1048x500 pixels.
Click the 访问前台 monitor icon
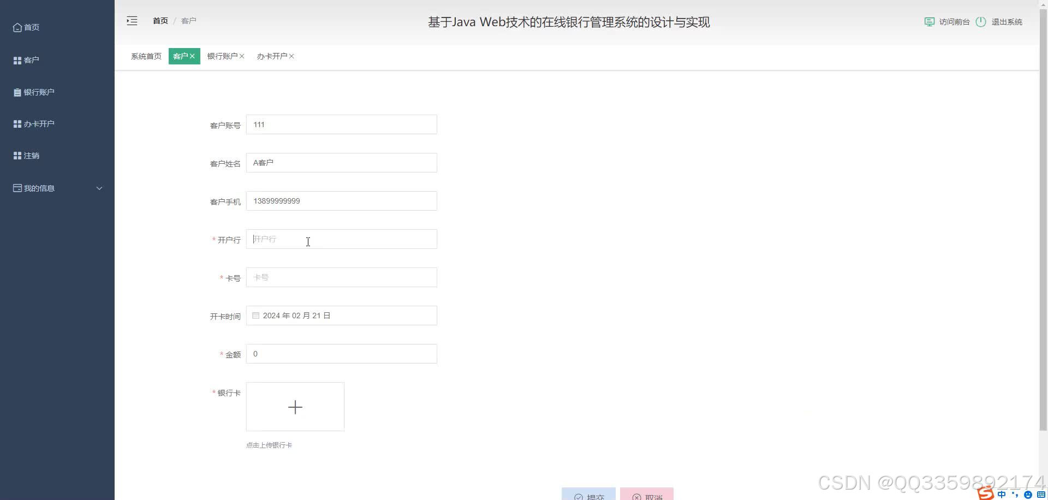(x=930, y=22)
